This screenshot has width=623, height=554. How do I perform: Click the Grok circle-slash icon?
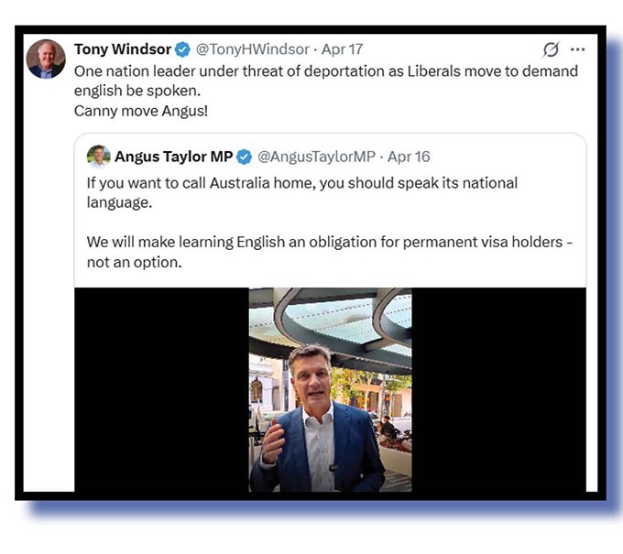(x=551, y=49)
